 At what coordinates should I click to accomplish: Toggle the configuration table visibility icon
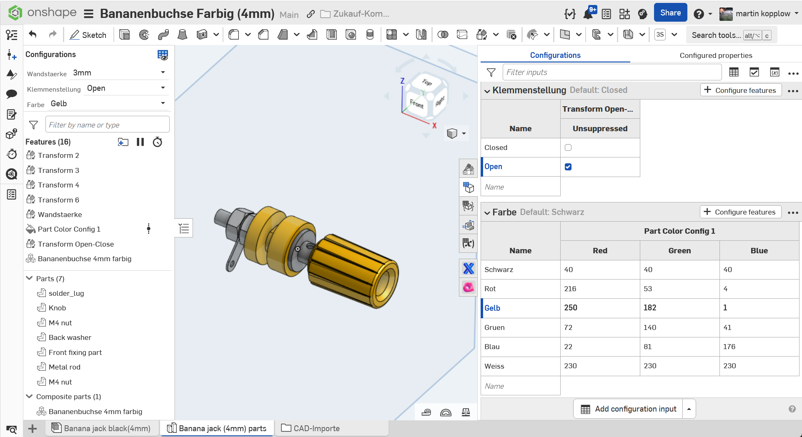(x=163, y=55)
